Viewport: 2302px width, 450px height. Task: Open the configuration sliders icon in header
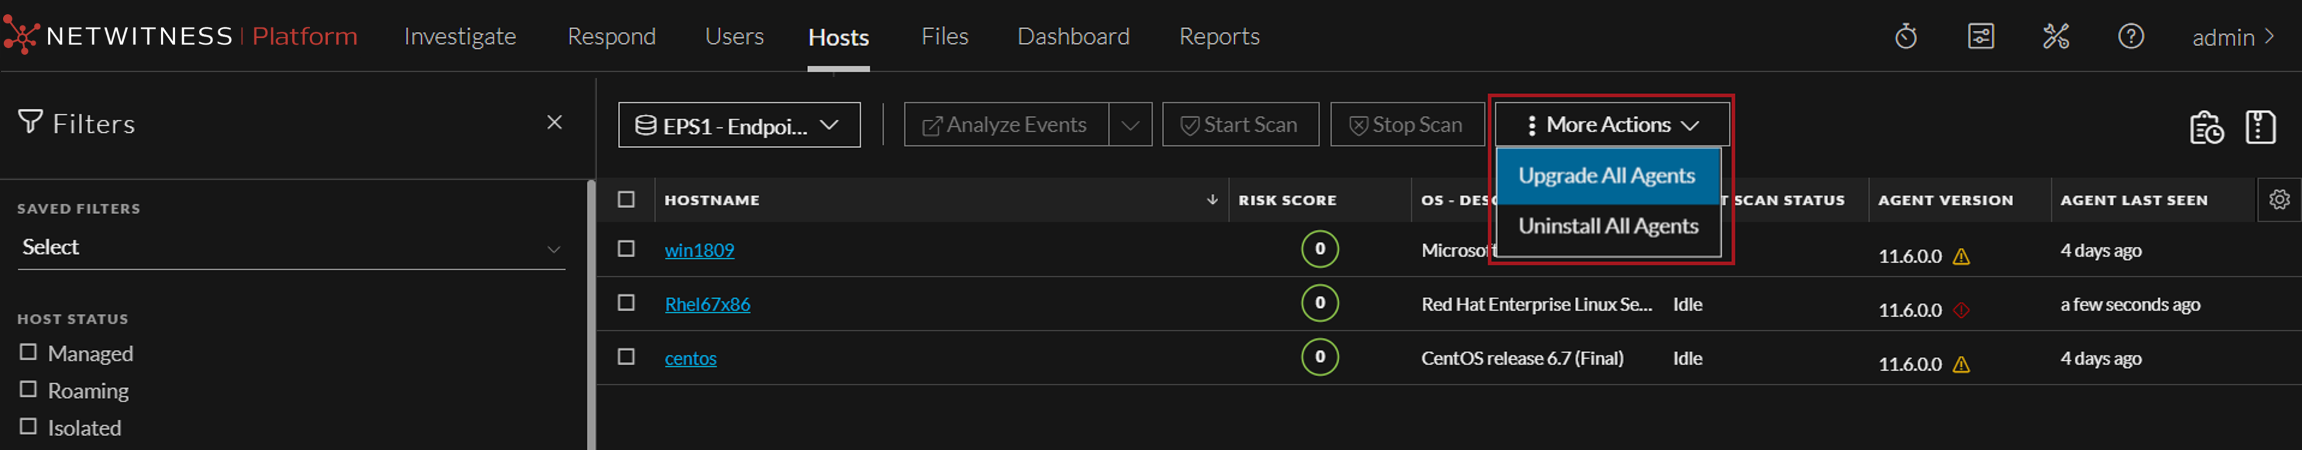point(1980,37)
